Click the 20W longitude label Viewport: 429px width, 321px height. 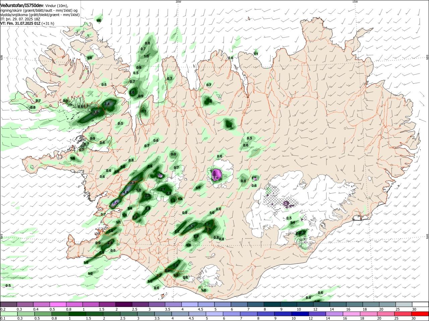(x=178, y=2)
